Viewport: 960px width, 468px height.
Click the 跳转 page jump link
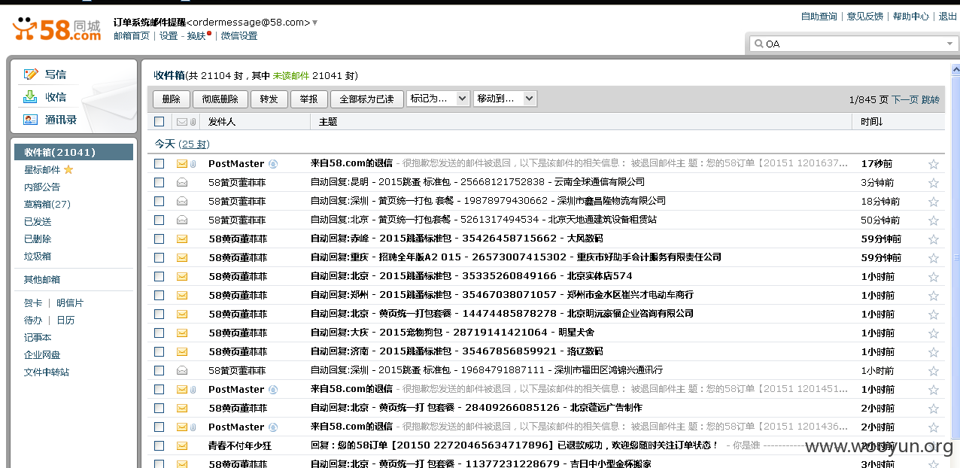pos(931,99)
